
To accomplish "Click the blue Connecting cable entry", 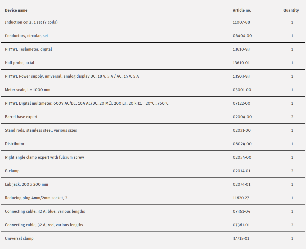I will 45,211.
